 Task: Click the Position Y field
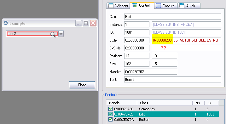[165, 56]
